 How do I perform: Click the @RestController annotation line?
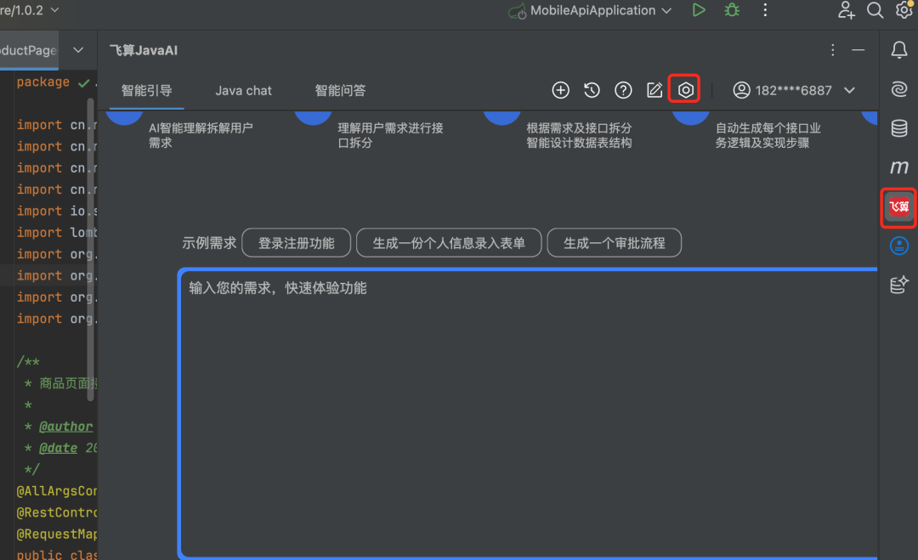click(57, 512)
